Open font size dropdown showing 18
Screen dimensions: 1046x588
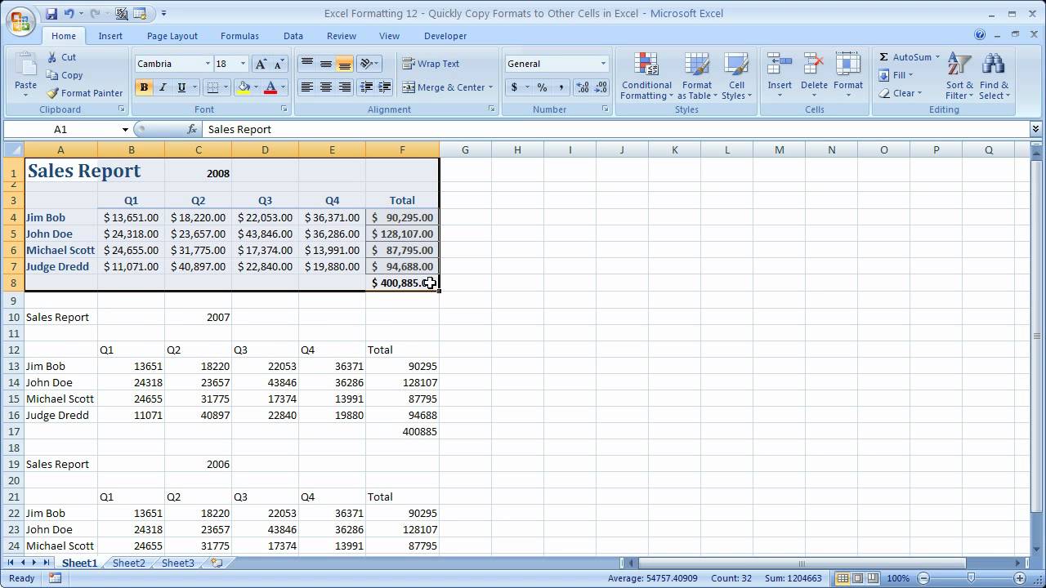pyautogui.click(x=243, y=64)
